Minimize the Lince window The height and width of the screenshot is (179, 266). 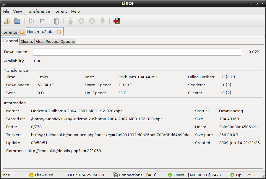251,4
